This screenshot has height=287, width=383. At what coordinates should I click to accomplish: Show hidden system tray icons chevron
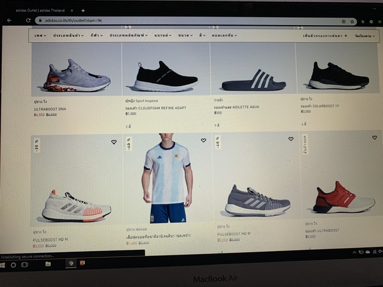[x=354, y=252]
